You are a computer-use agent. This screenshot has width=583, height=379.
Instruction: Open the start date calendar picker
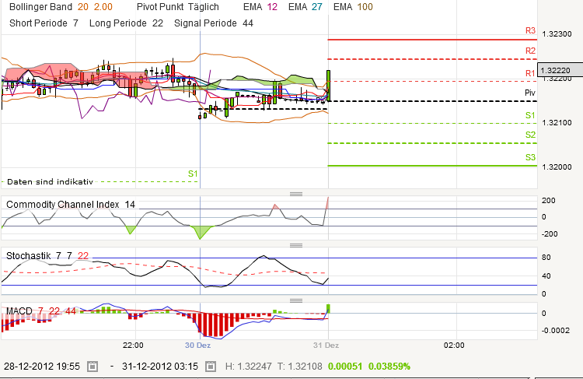[x=92, y=365]
